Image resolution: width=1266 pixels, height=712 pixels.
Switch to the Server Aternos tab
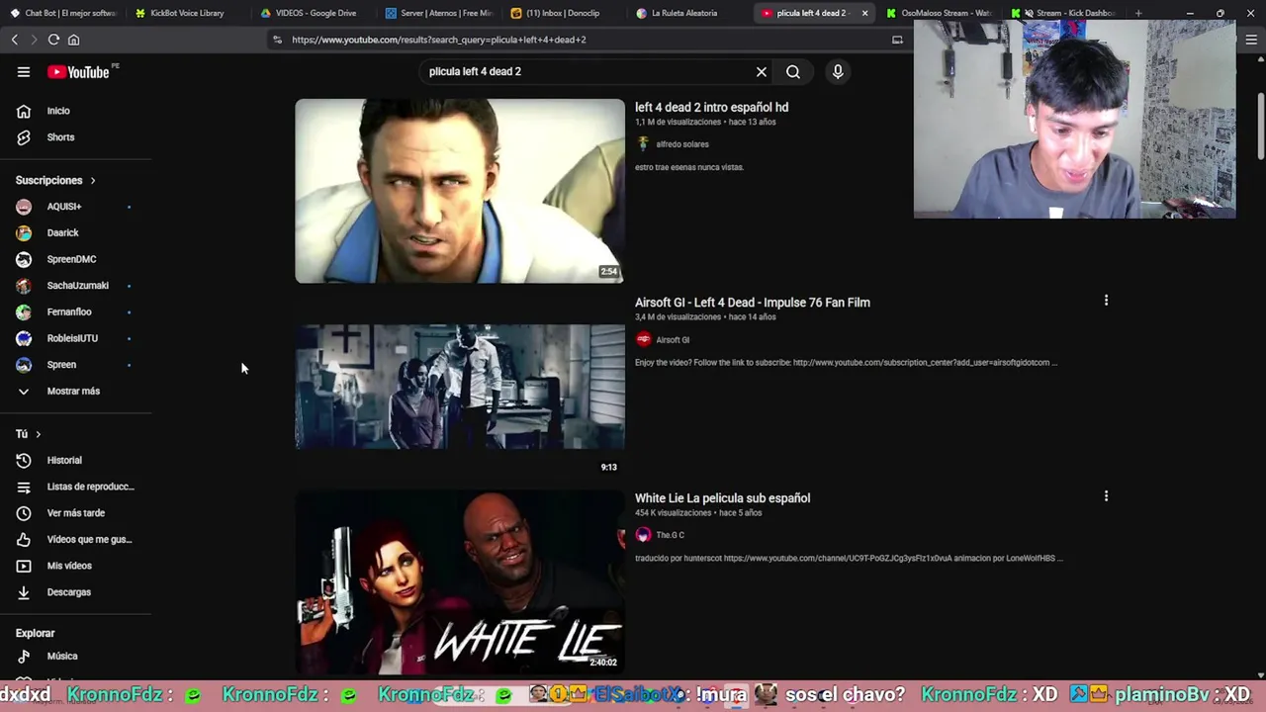click(438, 13)
